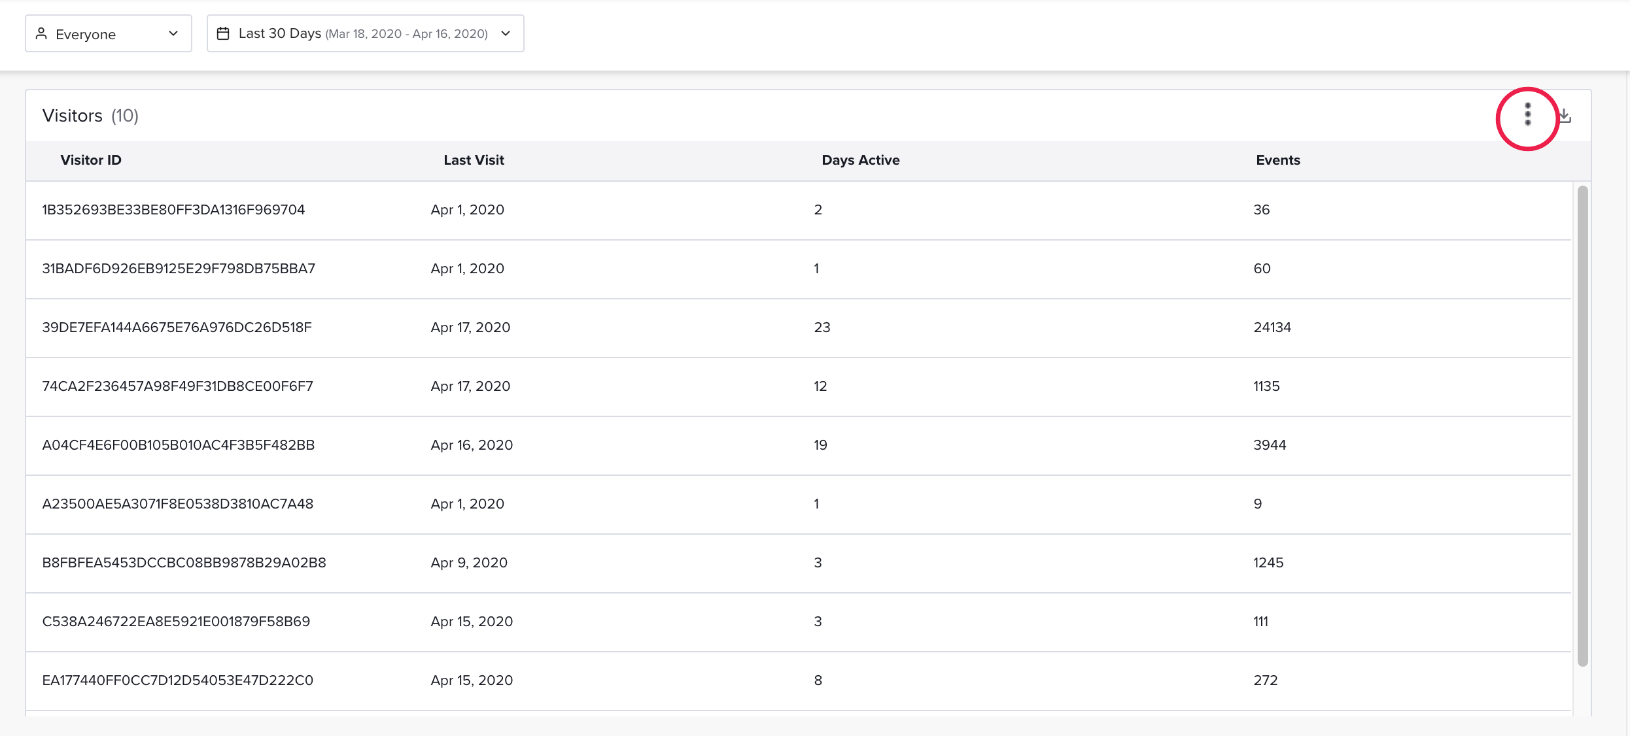1630x736 pixels.
Task: Click Days Active value 19
Action: [x=820, y=445]
